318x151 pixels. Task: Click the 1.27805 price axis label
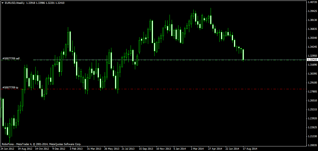click(312, 91)
